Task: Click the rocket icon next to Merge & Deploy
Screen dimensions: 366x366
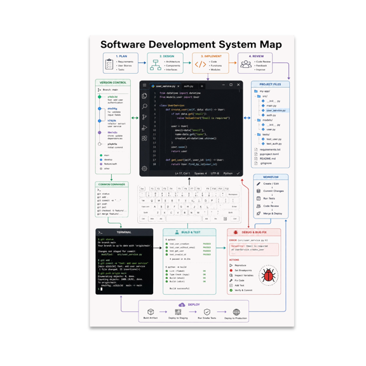Action: coord(259,213)
